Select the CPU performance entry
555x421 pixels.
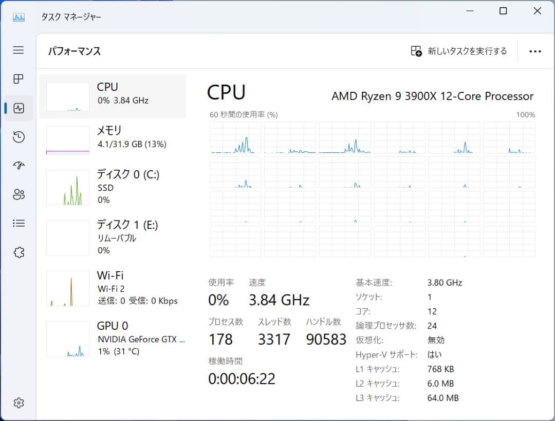click(113, 96)
